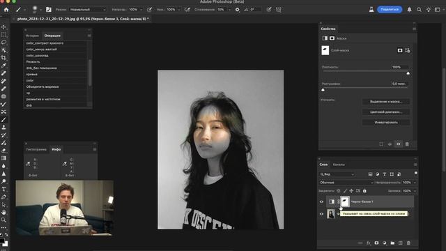Open smoothing options gear icon
The width and height of the screenshot is (446, 251).
pos(237,9)
